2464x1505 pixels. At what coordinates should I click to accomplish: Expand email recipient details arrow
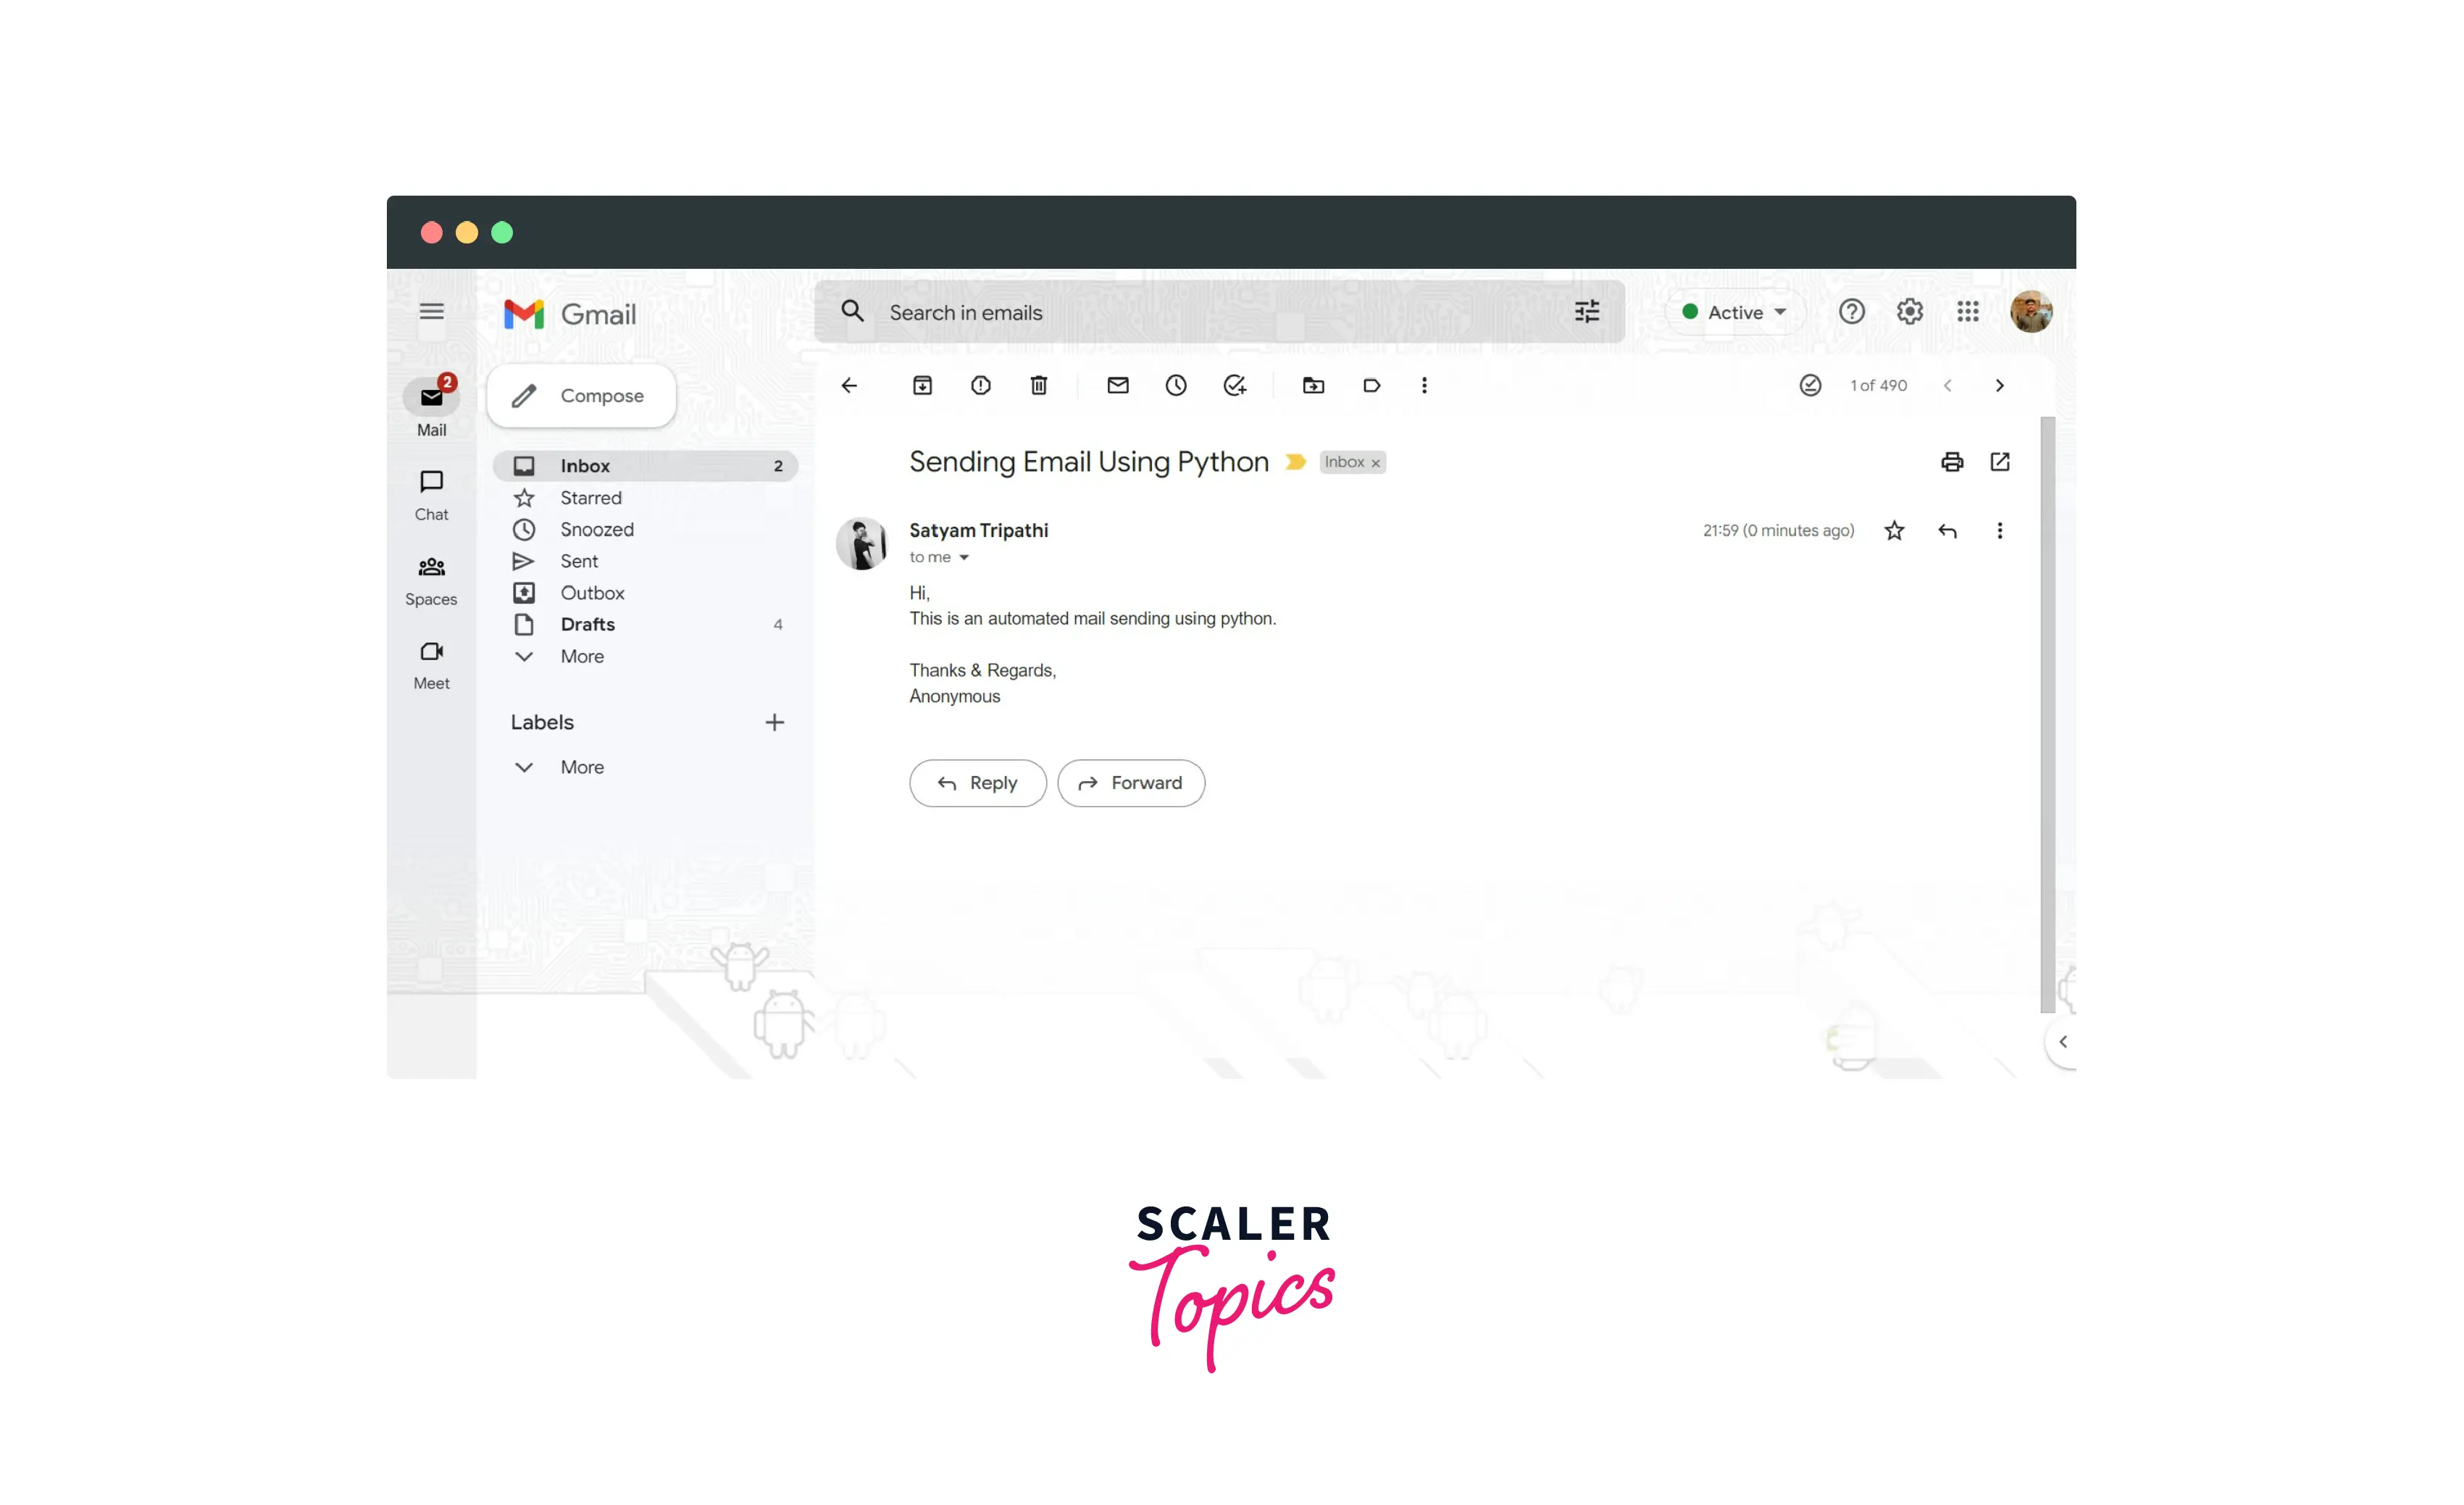[x=963, y=559]
